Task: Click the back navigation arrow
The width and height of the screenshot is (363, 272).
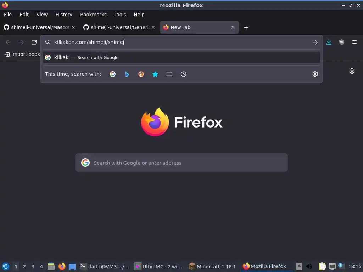Action: click(x=9, y=42)
